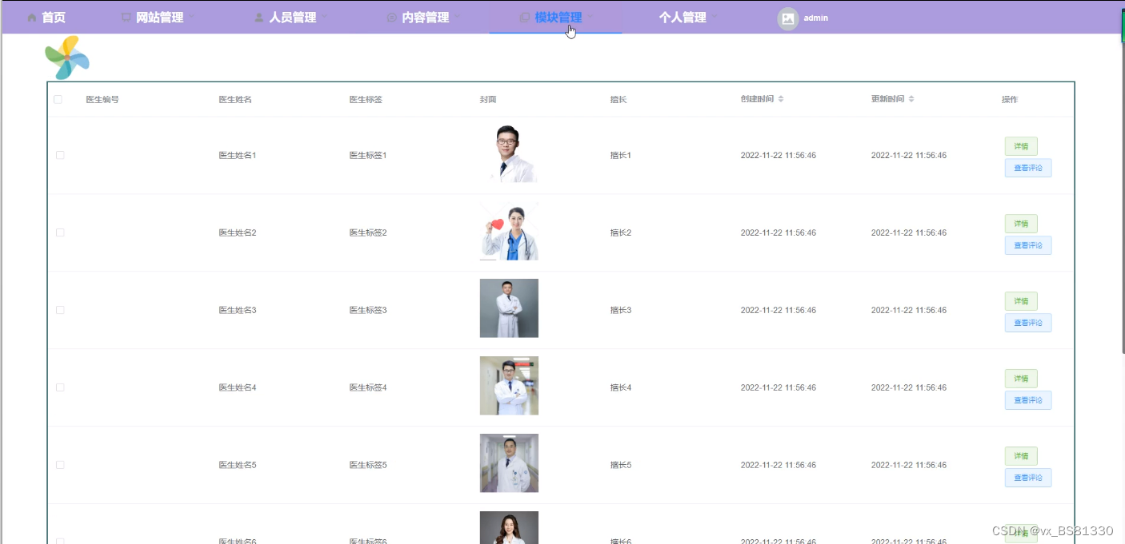The height and width of the screenshot is (544, 1125).
Task: Click the 封面 column header
Action: tap(488, 100)
